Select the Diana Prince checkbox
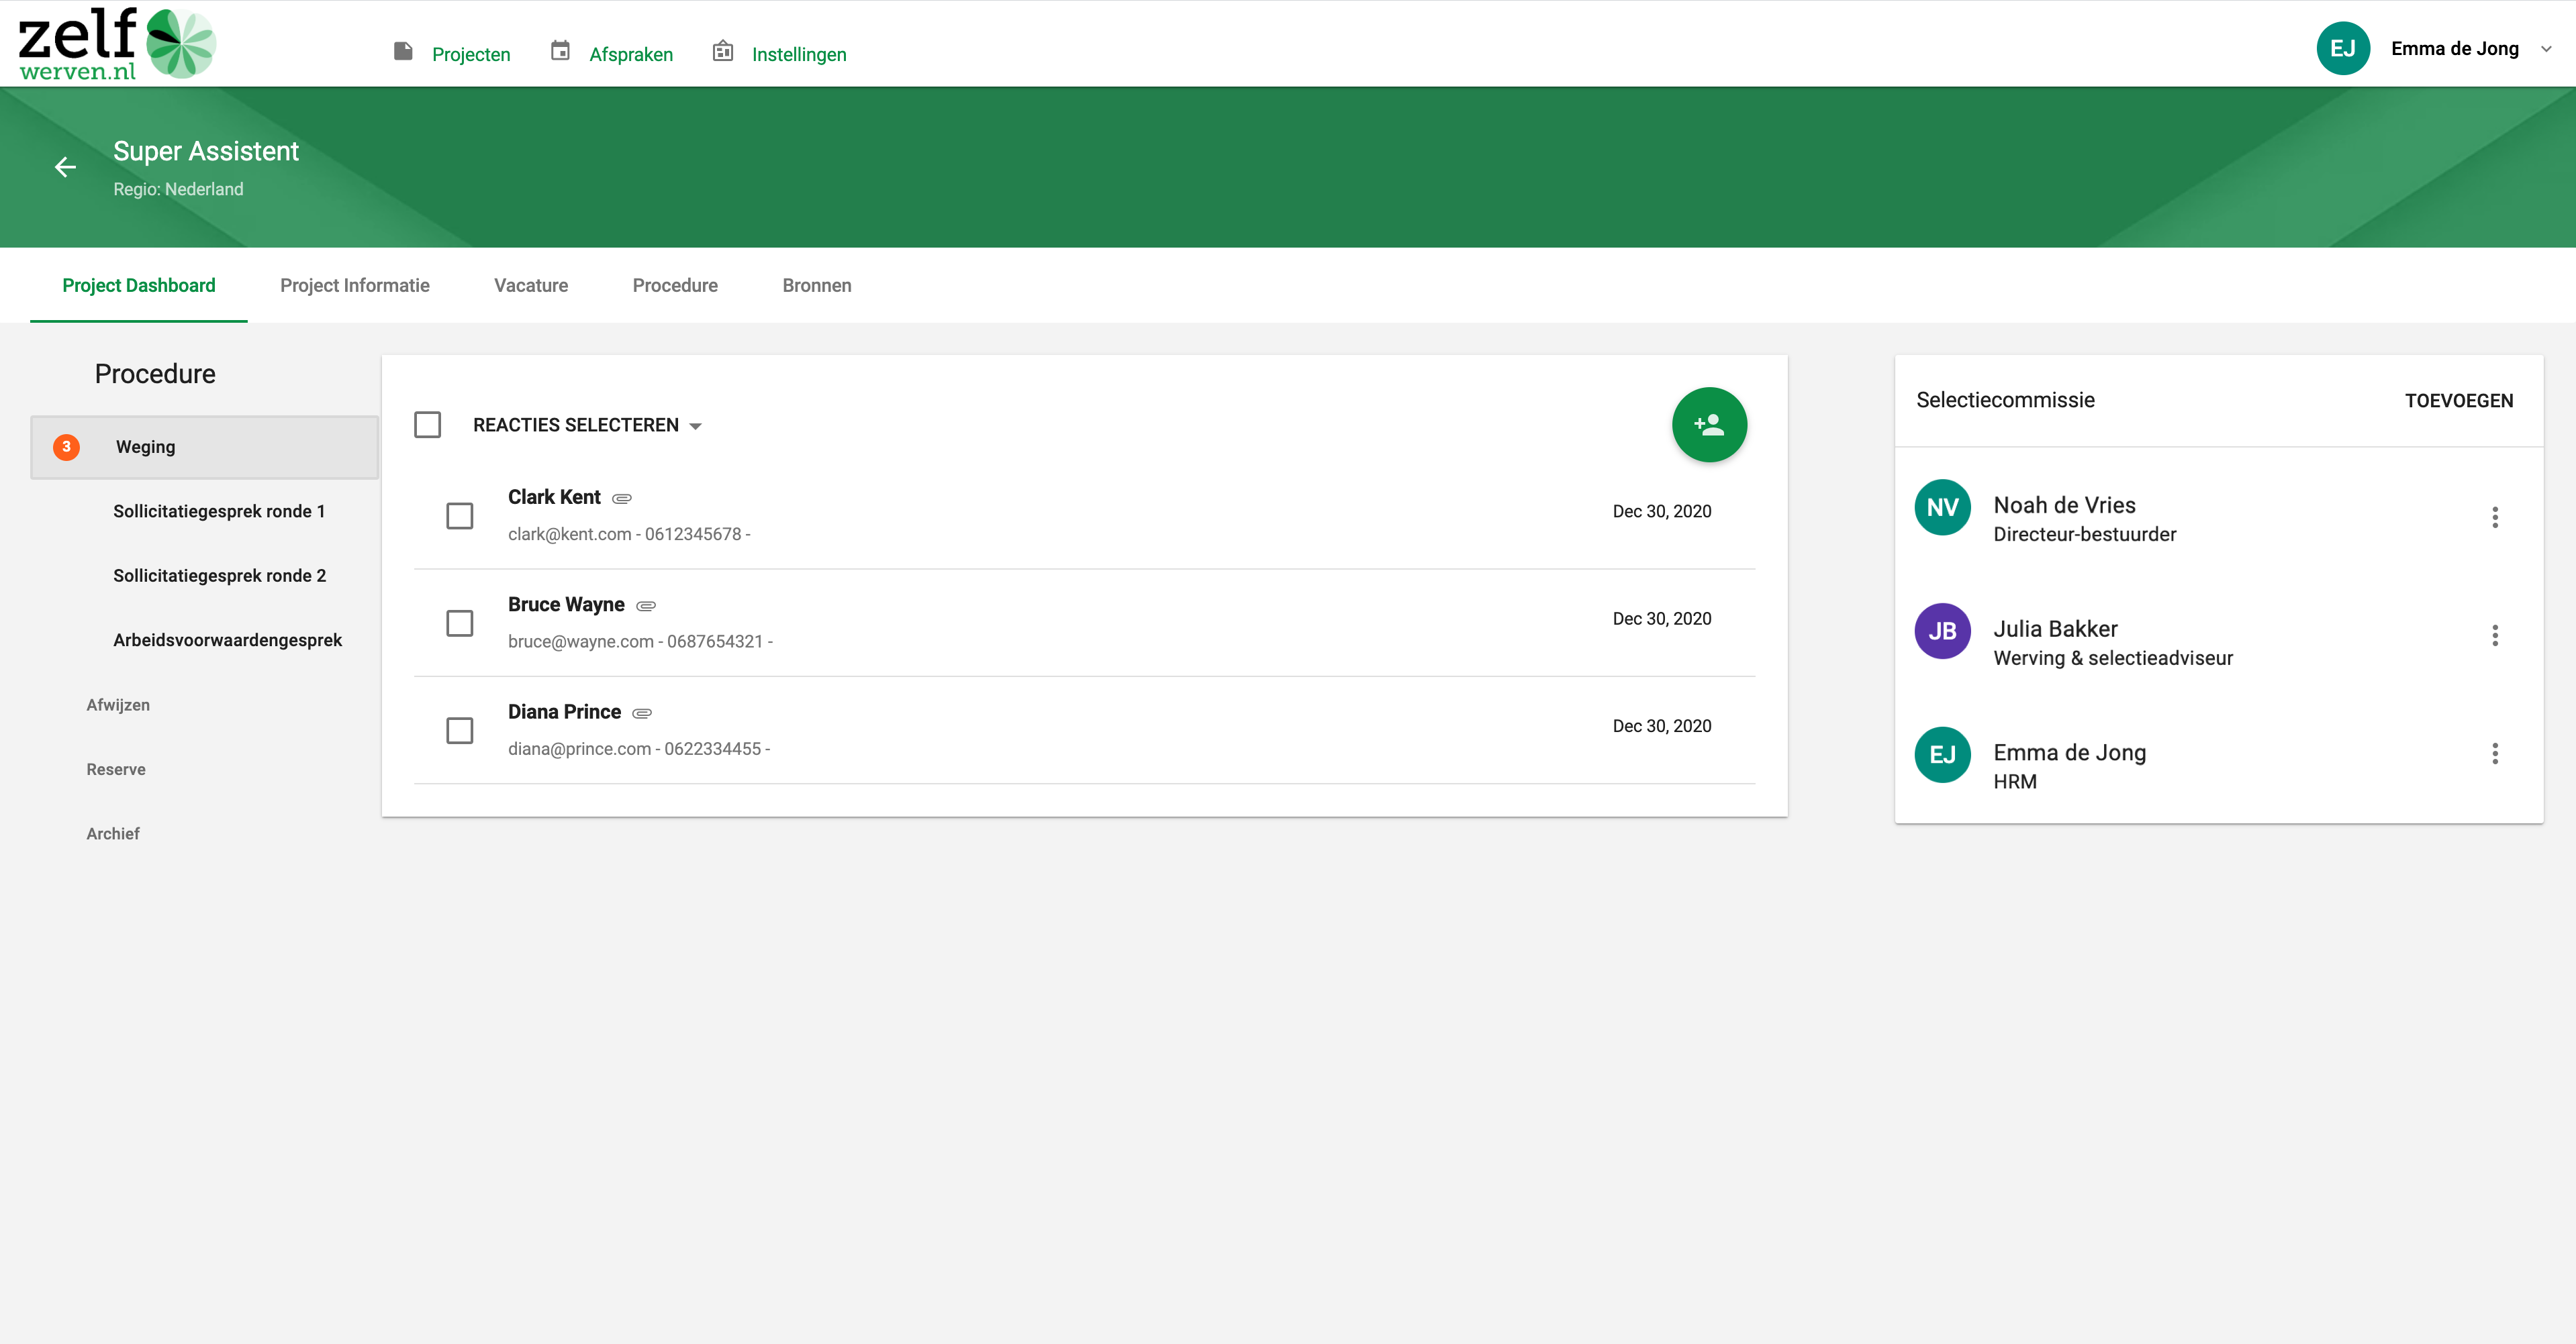The width and height of the screenshot is (2576, 1344). tap(459, 731)
